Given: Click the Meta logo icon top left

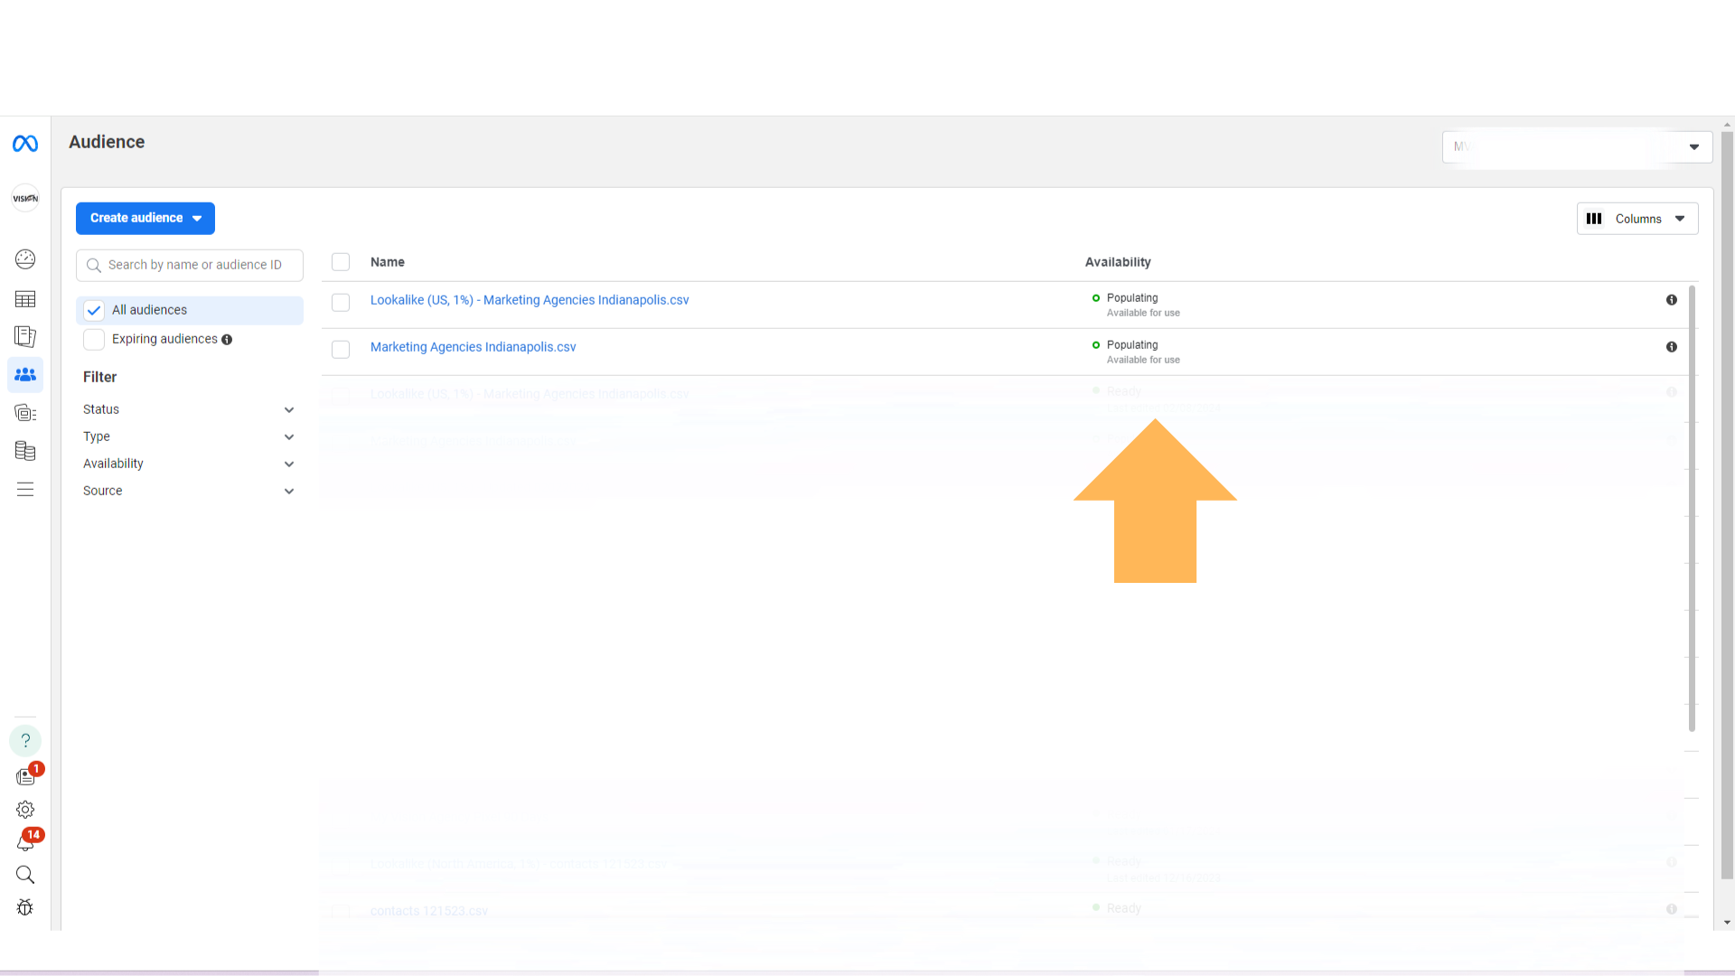Looking at the screenshot, I should pyautogui.click(x=25, y=143).
